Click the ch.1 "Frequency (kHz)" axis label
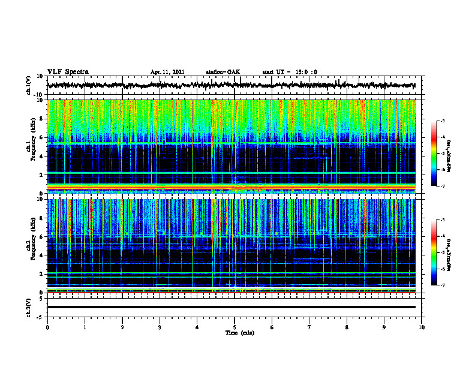The height and width of the screenshot is (367, 475). tap(33, 140)
